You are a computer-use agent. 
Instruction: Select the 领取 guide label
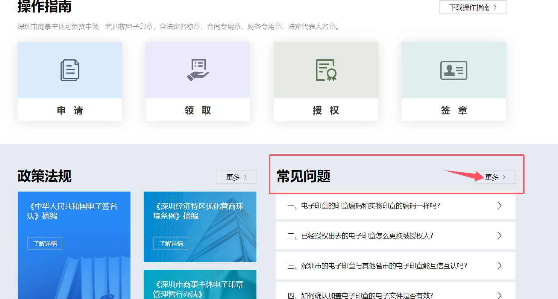[198, 110]
